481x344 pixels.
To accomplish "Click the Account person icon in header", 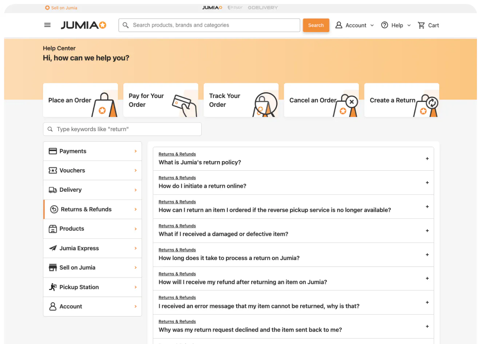I will point(339,25).
